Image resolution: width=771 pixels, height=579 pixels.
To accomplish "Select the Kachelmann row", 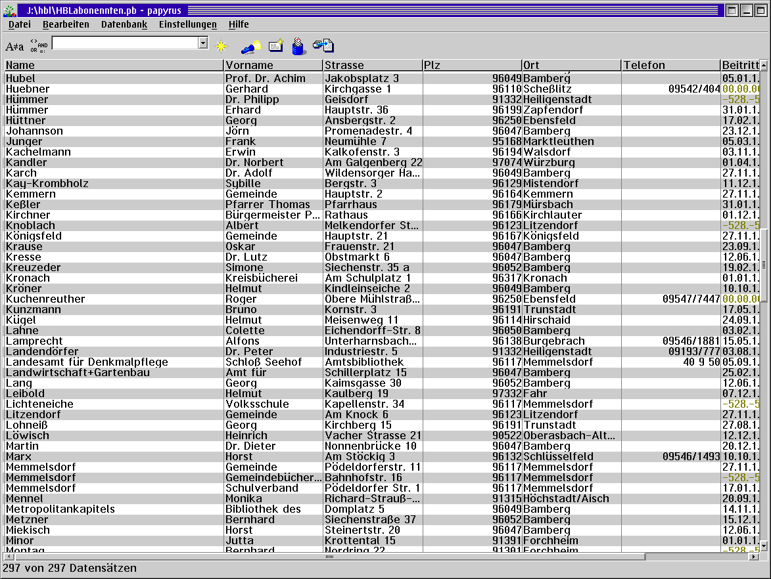I will click(x=382, y=152).
